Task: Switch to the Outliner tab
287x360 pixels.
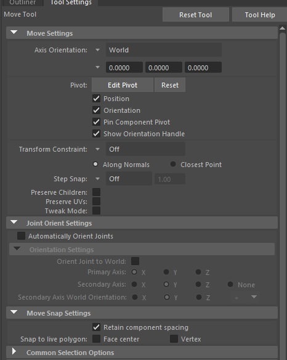Action: 23,2
